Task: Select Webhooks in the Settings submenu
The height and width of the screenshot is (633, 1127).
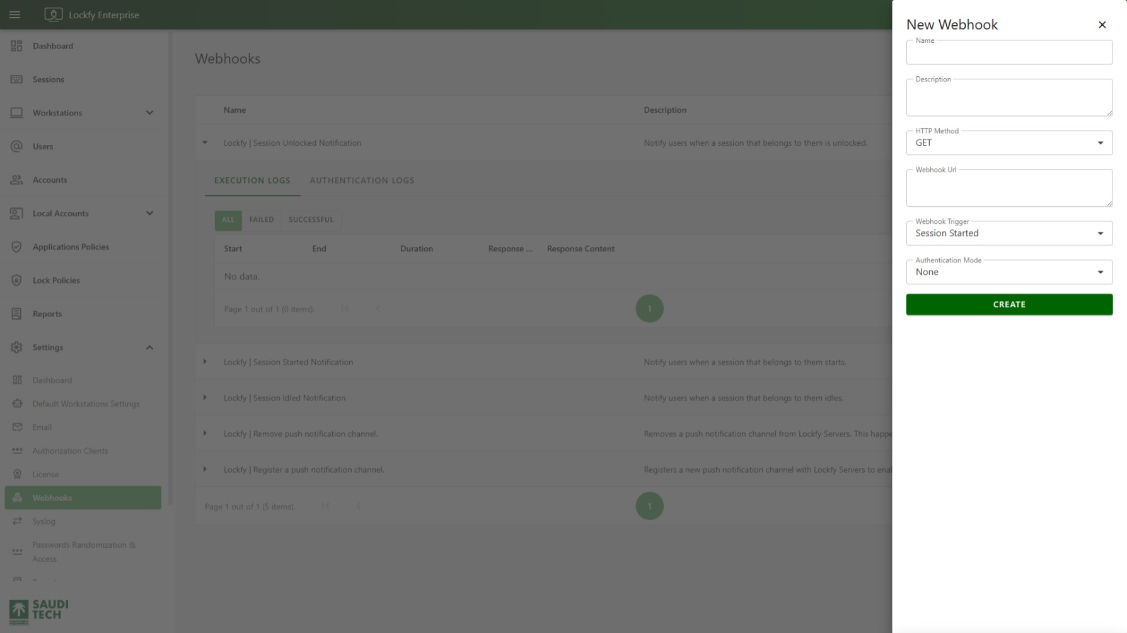Action: [83, 498]
